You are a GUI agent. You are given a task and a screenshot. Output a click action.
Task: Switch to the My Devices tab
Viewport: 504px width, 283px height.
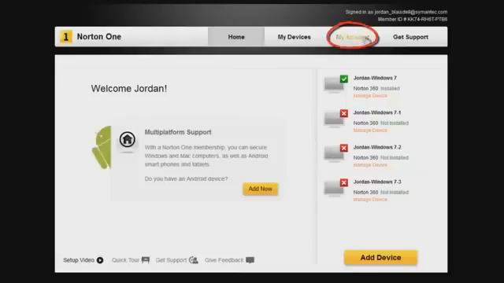pyautogui.click(x=294, y=37)
